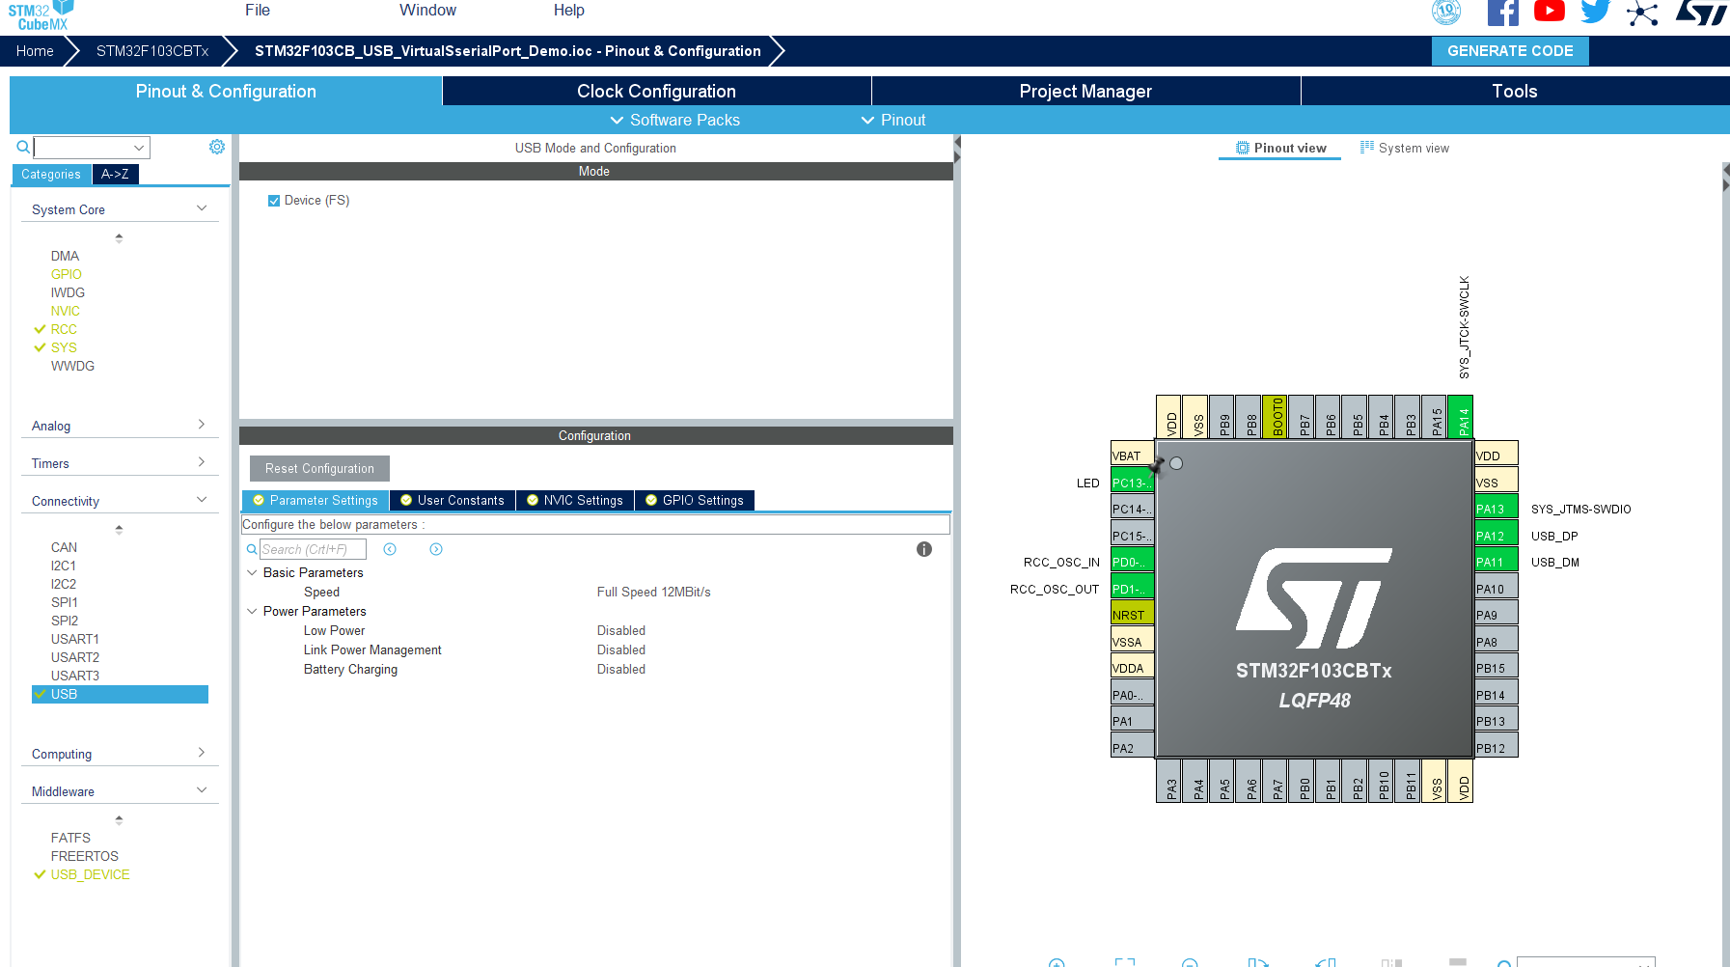Select FREERTOS under Middleware
This screenshot has width=1730, height=967.
85,856
